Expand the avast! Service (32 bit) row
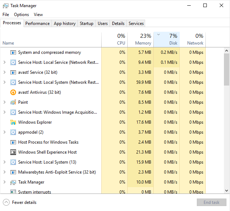Image resolution: width=230 pixels, height=211 pixels. tap(4, 72)
